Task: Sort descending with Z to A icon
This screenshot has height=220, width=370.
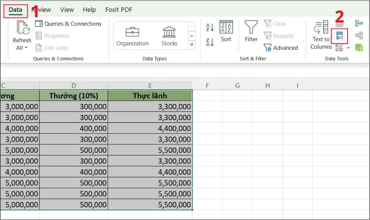Action: pos(210,42)
